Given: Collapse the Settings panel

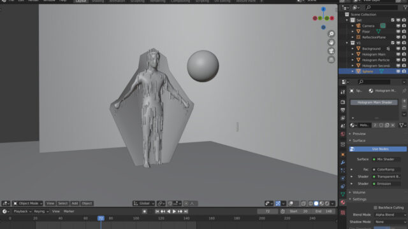Looking at the screenshot, I should point(359,199).
